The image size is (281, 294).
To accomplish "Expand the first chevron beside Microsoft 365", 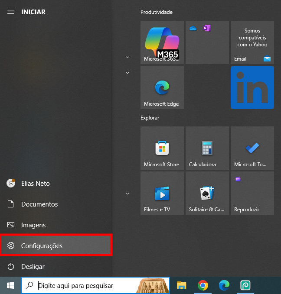I will [127, 57].
